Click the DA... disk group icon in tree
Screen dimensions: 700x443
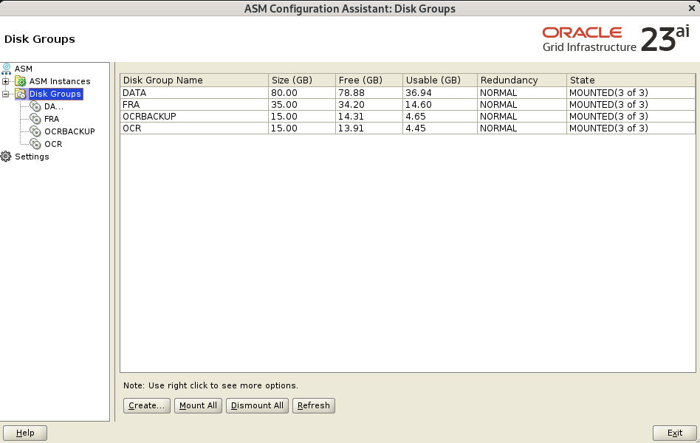35,106
